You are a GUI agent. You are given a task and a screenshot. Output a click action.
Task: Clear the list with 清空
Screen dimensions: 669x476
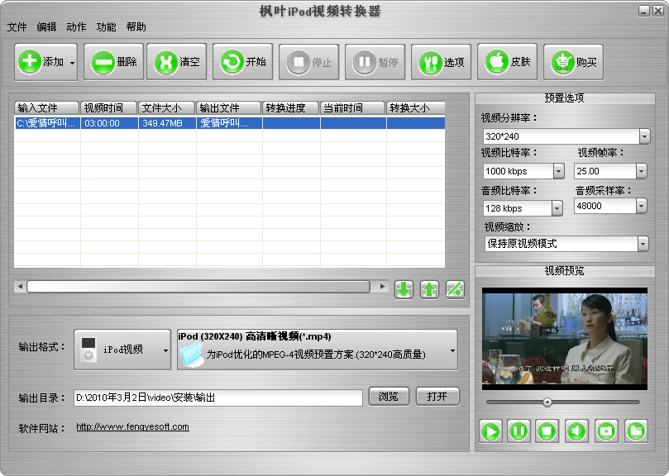tap(177, 62)
